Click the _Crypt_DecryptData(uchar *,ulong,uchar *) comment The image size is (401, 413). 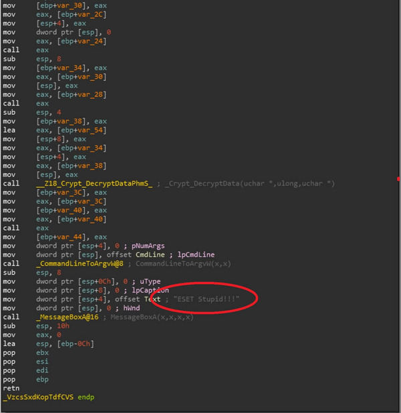point(251,183)
